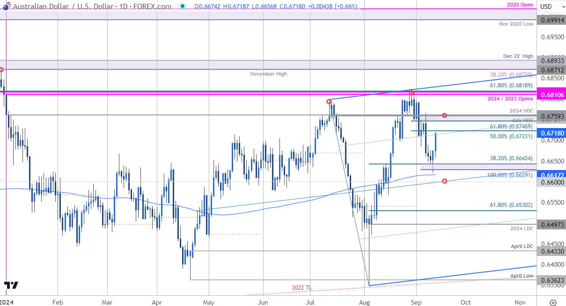566x306 pixels.
Task: Click the +0.00438 (+0.66%) change value
Action: tap(334, 7)
